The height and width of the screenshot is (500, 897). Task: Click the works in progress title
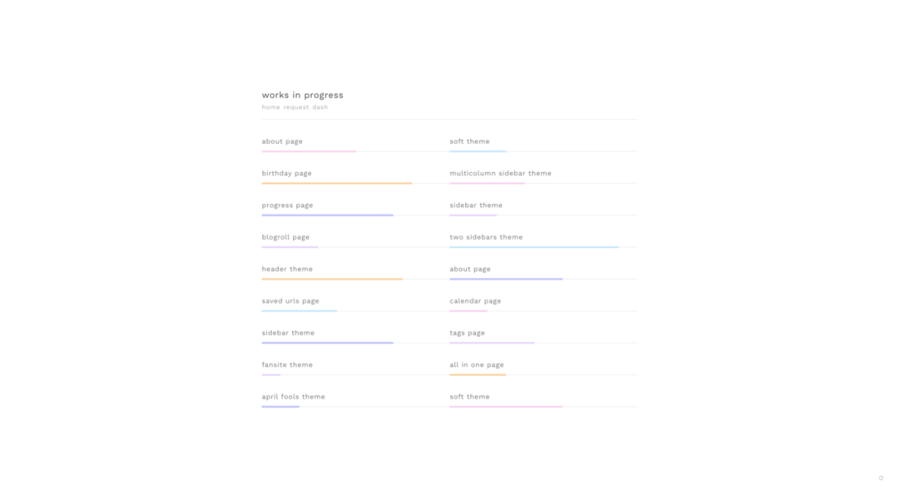tap(302, 95)
